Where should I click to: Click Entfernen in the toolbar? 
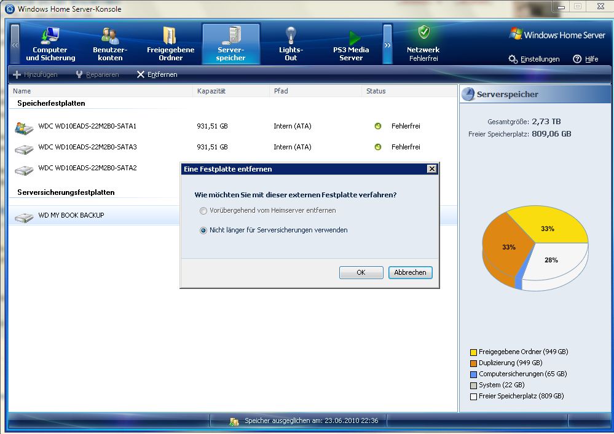[x=157, y=74]
